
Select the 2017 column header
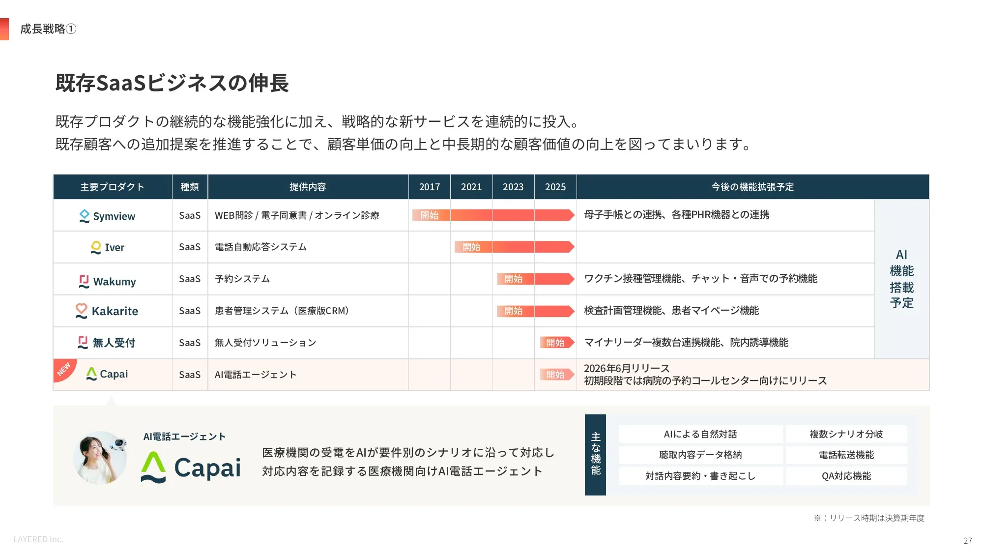pyautogui.click(x=430, y=187)
